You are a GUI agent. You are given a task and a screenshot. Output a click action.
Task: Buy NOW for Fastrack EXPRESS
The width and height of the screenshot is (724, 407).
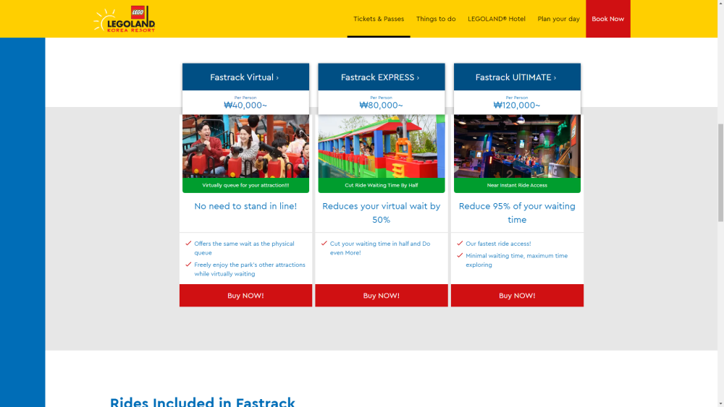pos(382,296)
